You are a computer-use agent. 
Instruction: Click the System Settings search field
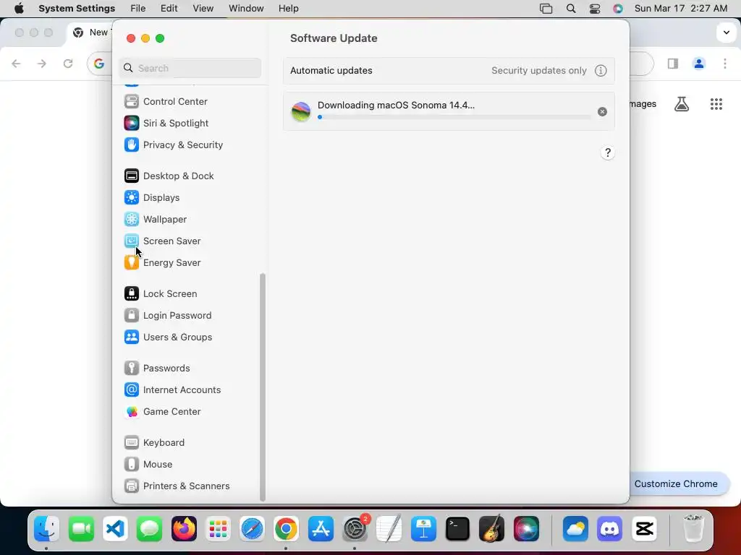point(190,68)
